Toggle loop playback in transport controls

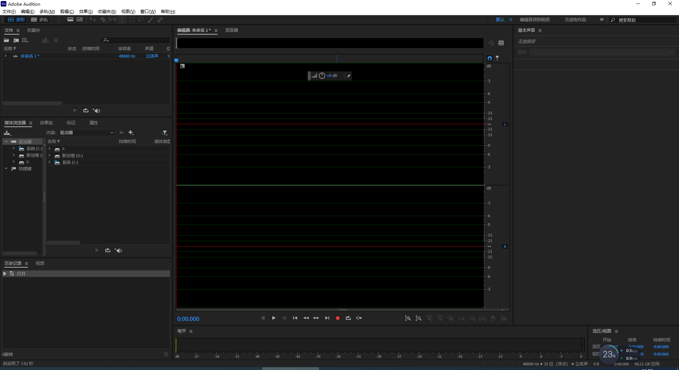(348, 318)
